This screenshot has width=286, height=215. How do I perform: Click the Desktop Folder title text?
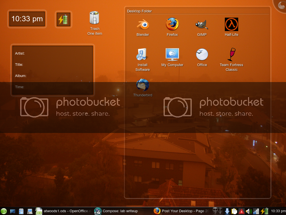point(139,11)
